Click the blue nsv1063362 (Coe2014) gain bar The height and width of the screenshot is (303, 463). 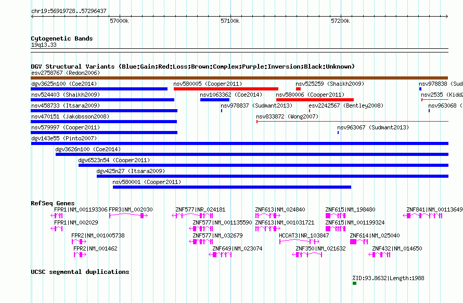[x=215, y=100]
